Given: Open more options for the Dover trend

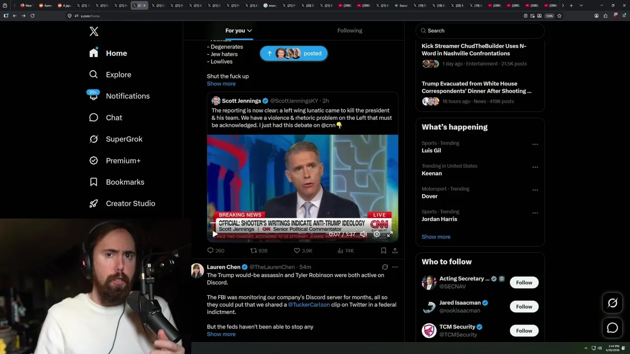Looking at the screenshot, I should tap(535, 190).
